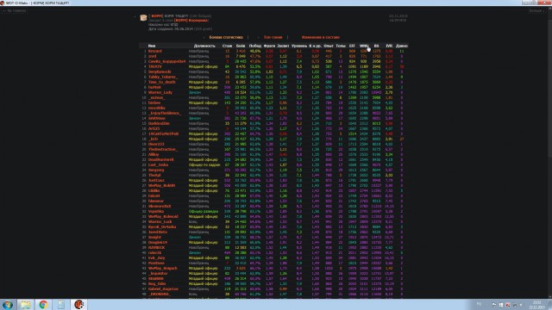Open the [КОРМ] Кормушка clan link

click(191, 21)
